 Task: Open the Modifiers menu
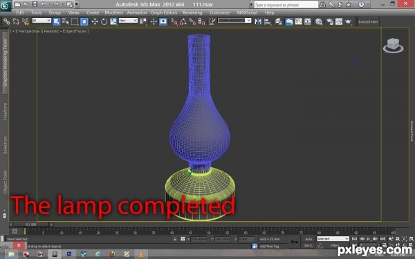pos(114,12)
